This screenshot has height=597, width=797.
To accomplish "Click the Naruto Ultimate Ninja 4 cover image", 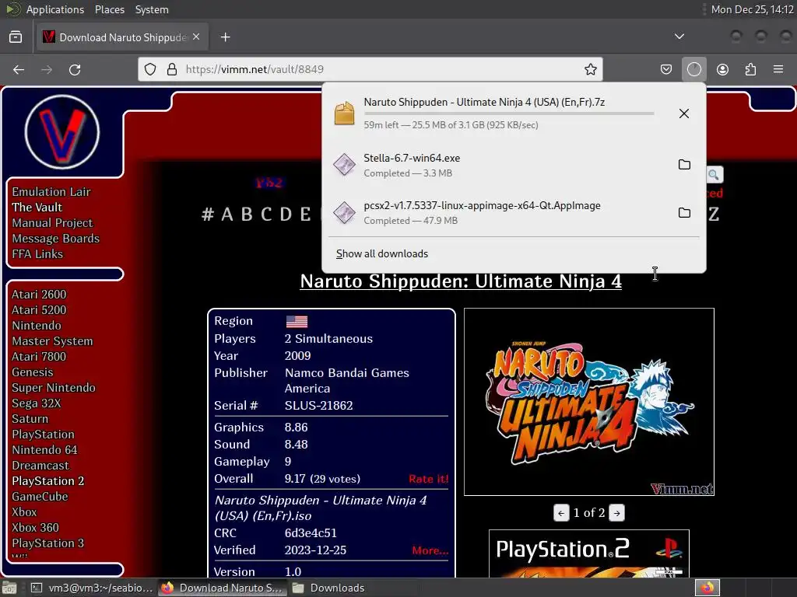I will pyautogui.click(x=589, y=402).
